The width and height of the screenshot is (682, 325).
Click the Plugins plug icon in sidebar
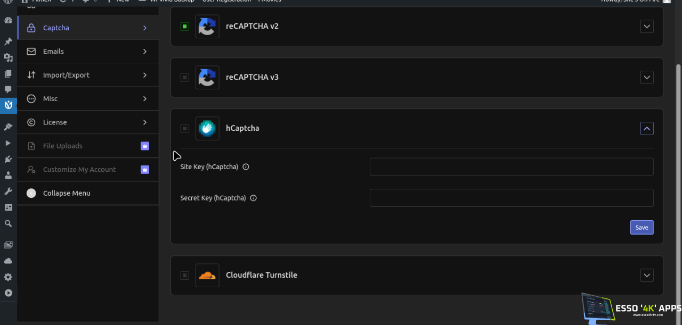(x=8, y=159)
